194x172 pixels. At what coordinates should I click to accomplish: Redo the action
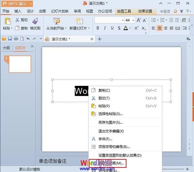(34, 39)
